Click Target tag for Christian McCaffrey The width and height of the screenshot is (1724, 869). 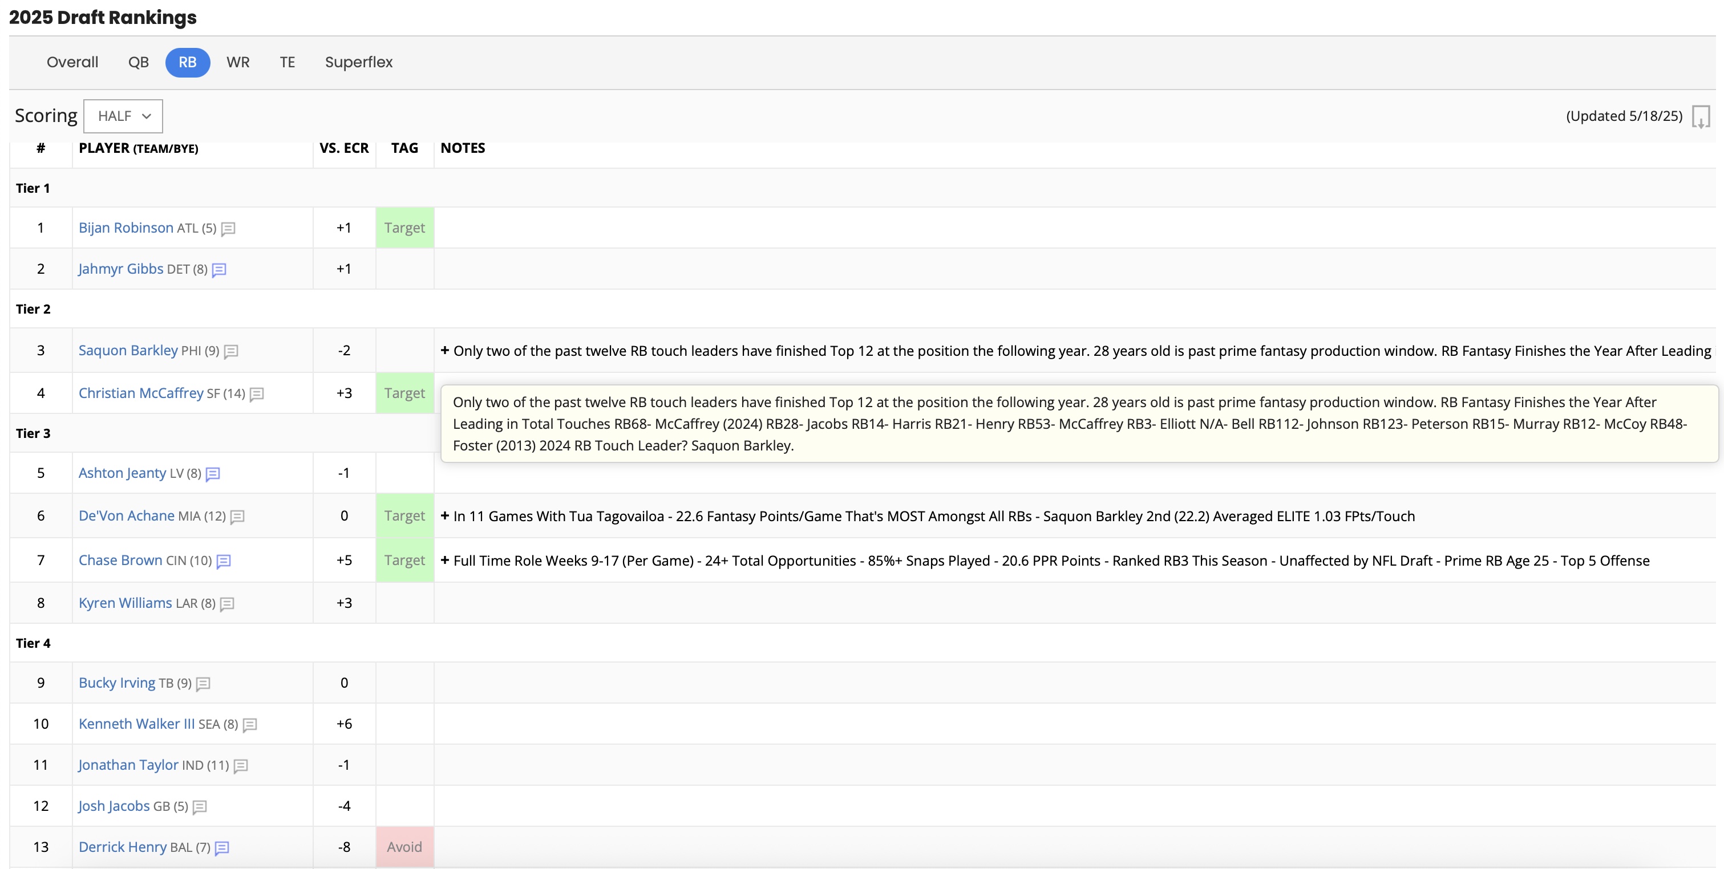click(404, 393)
